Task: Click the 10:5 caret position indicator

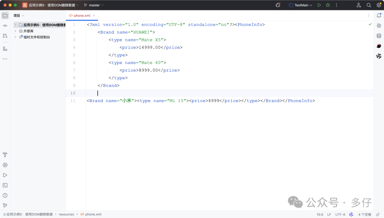Action: (320, 214)
